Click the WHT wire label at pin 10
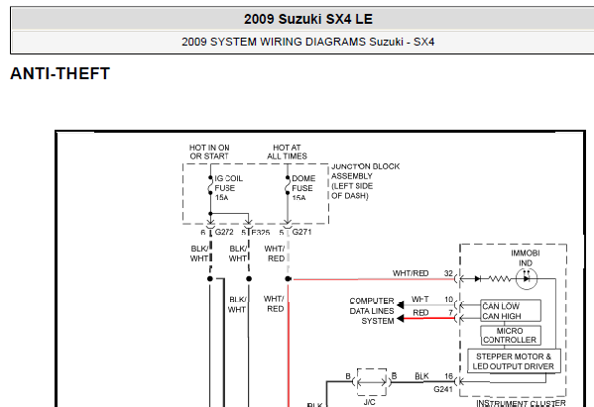594x407 pixels. pyautogui.click(x=419, y=299)
